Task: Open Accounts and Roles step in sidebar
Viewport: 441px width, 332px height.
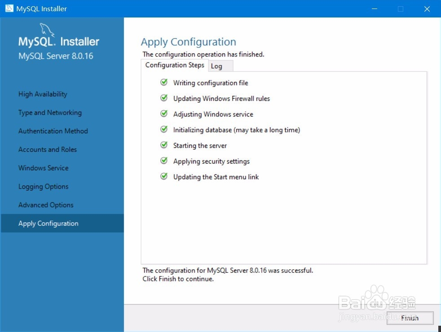Action: 48,150
